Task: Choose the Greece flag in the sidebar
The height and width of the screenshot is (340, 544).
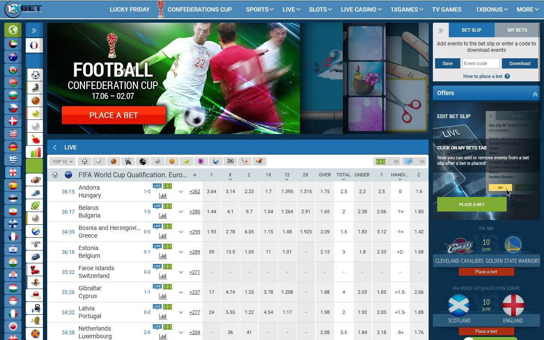Action: (x=13, y=159)
